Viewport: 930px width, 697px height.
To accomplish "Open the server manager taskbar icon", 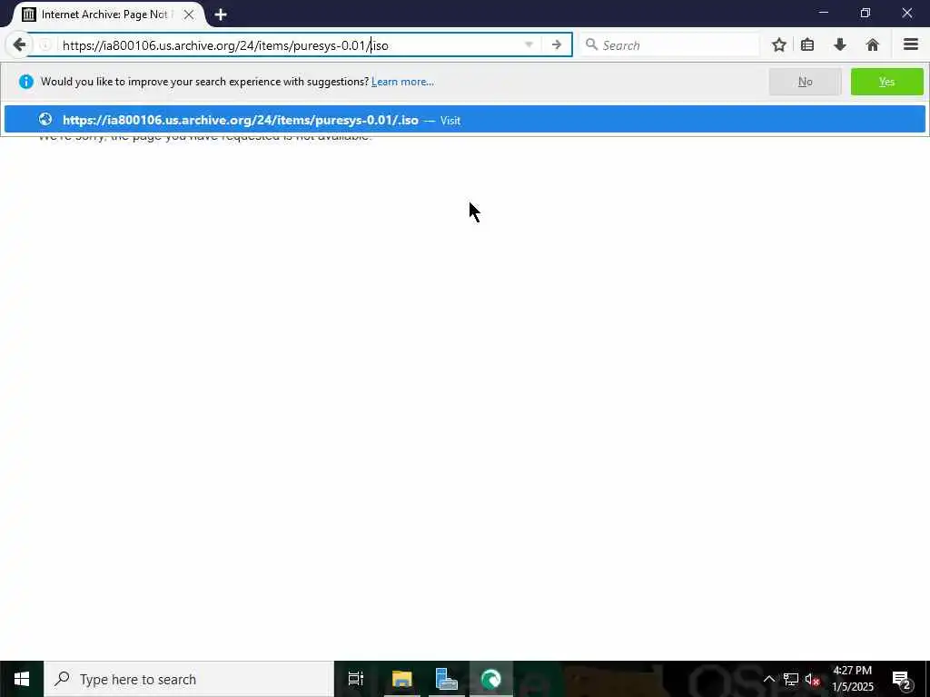I will point(446,679).
